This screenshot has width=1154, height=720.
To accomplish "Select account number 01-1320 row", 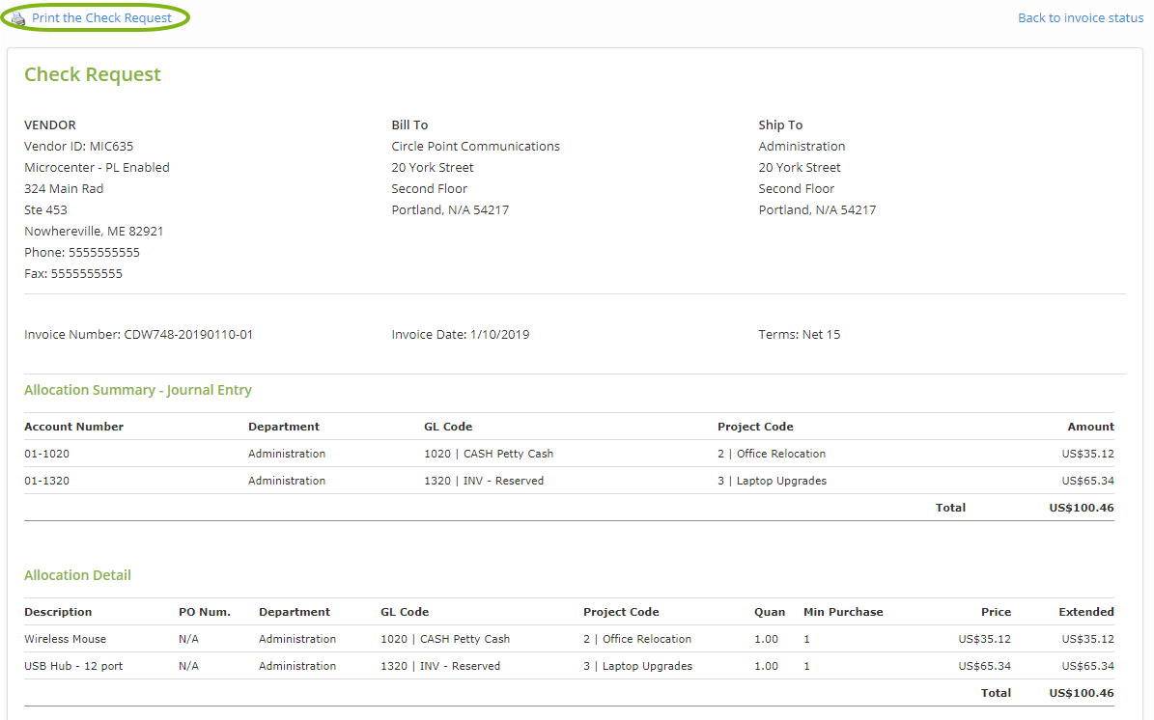I will (x=46, y=481).
